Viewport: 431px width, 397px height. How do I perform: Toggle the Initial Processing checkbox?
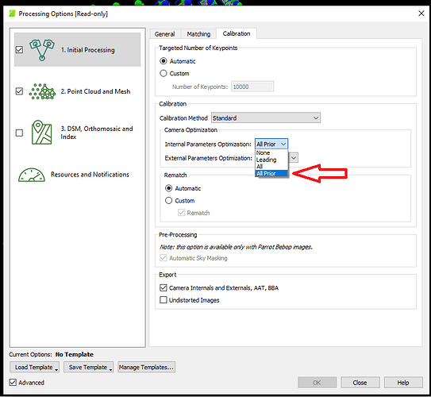point(19,50)
